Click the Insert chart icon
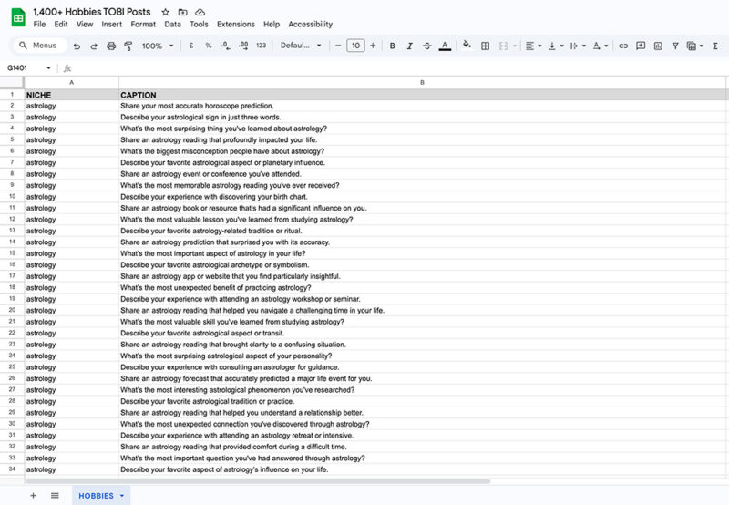729x505 pixels. point(657,46)
